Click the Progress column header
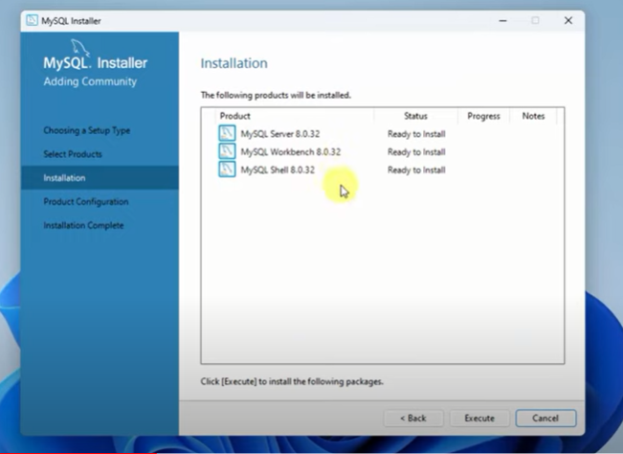 point(483,116)
